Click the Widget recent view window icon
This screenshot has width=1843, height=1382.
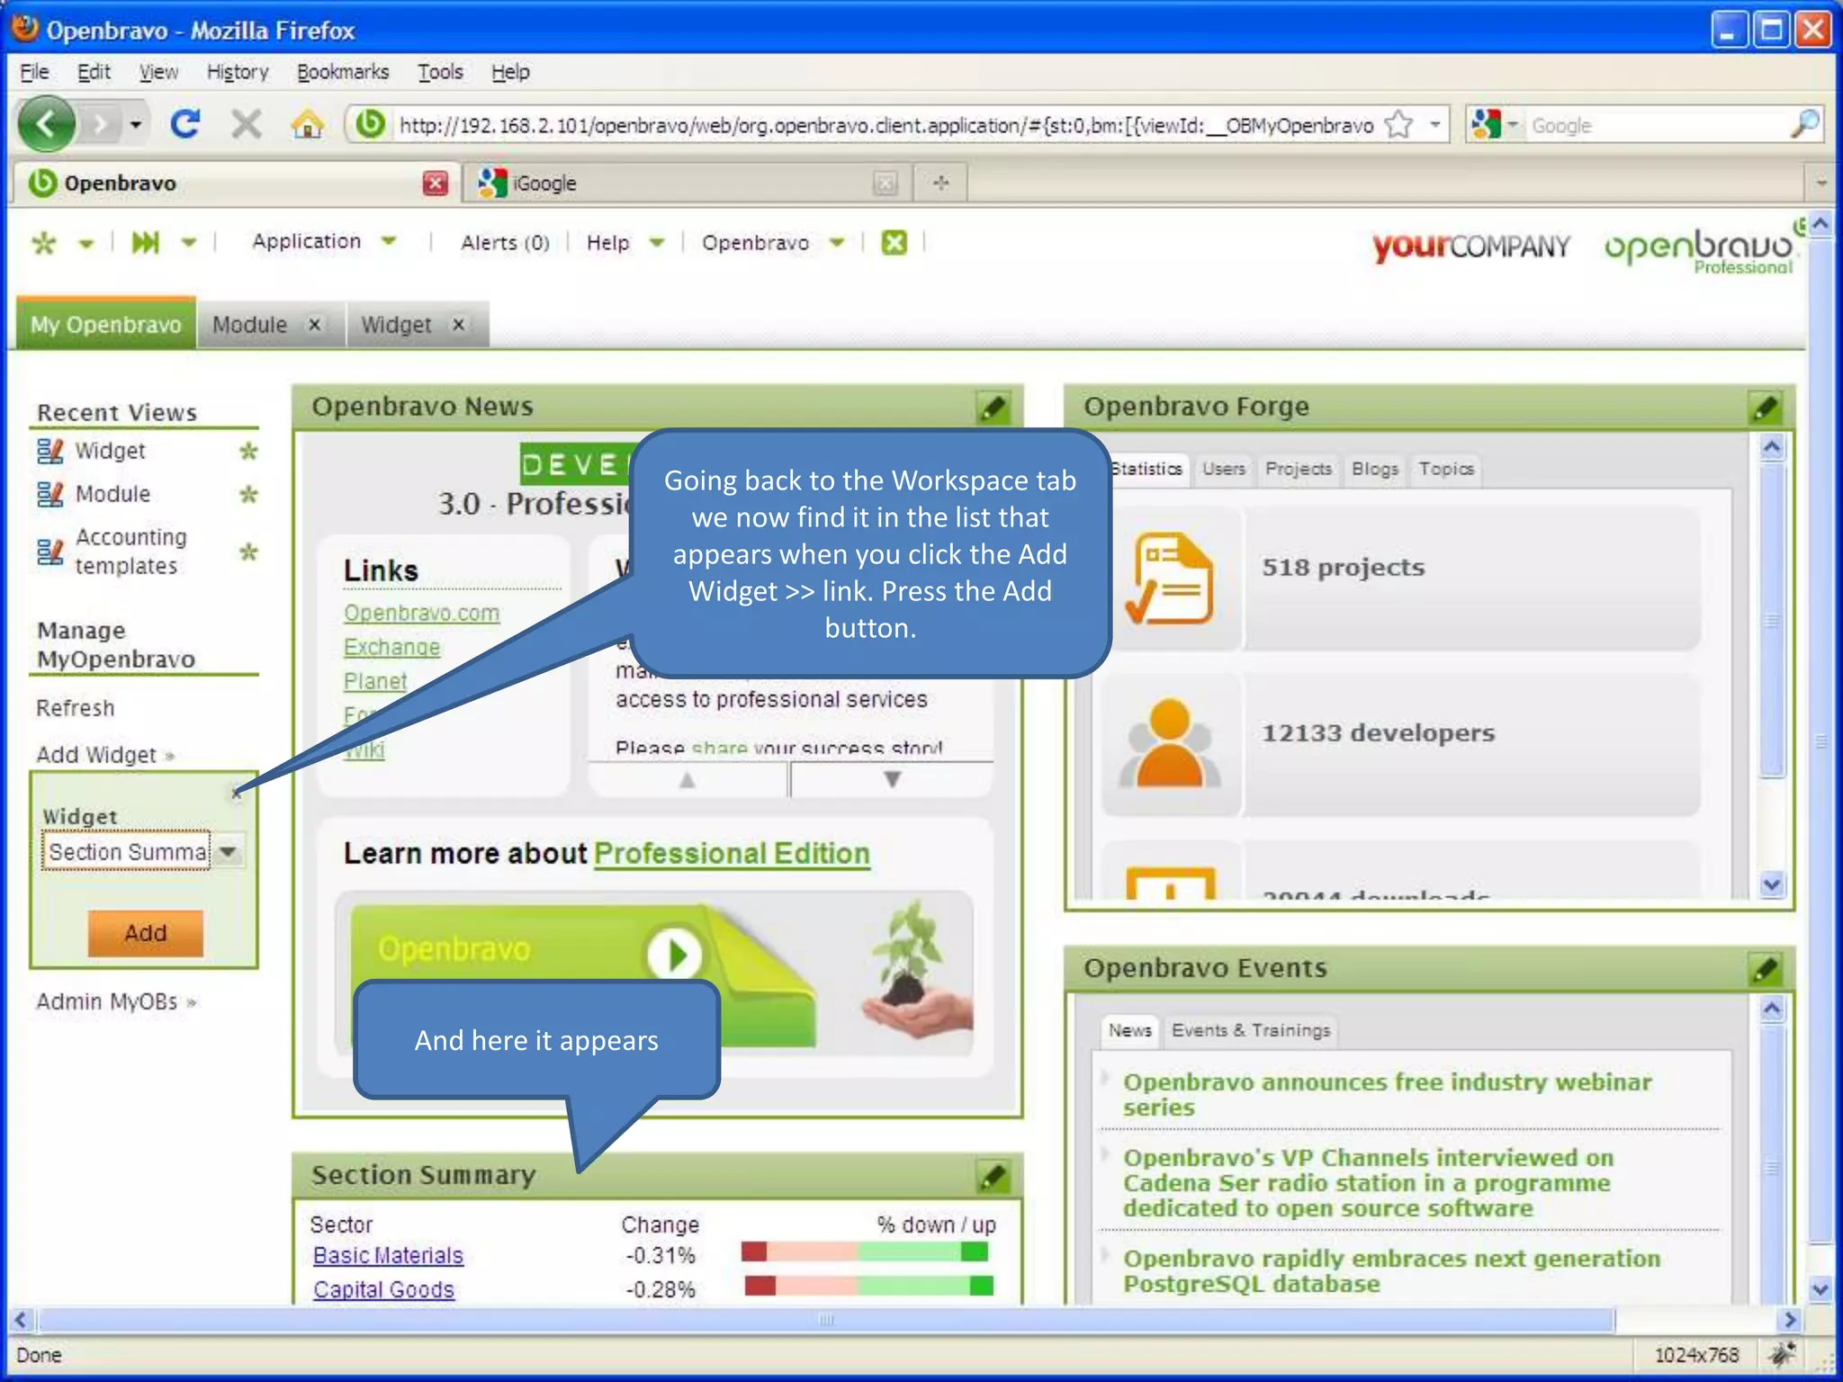coord(50,451)
